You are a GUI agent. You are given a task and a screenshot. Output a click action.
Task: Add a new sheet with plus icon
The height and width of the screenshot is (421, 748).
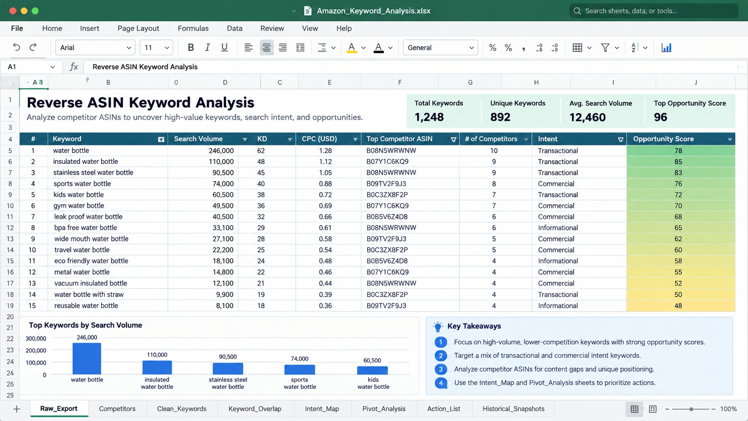click(17, 409)
